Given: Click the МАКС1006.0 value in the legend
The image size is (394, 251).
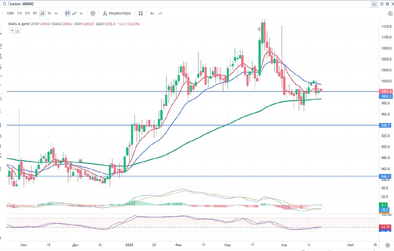Looking at the screenshot, I should (62, 24).
